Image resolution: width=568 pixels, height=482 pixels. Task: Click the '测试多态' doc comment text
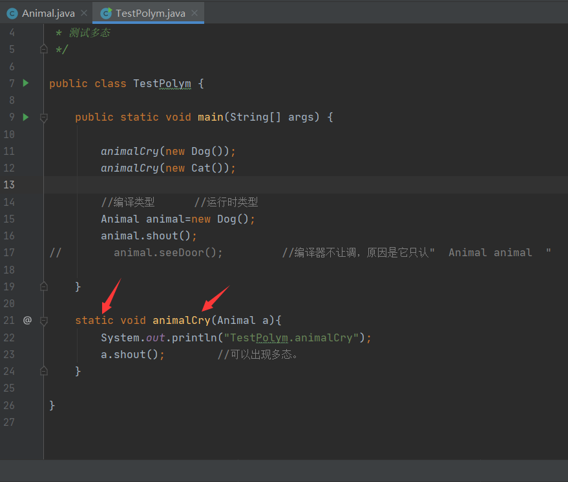tap(89, 32)
